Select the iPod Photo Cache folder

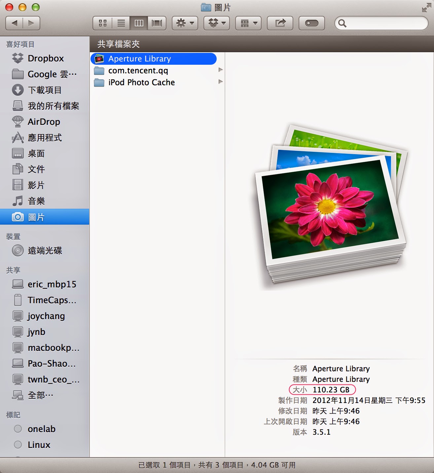click(158, 83)
